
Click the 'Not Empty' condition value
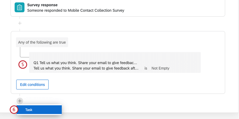pos(160,68)
